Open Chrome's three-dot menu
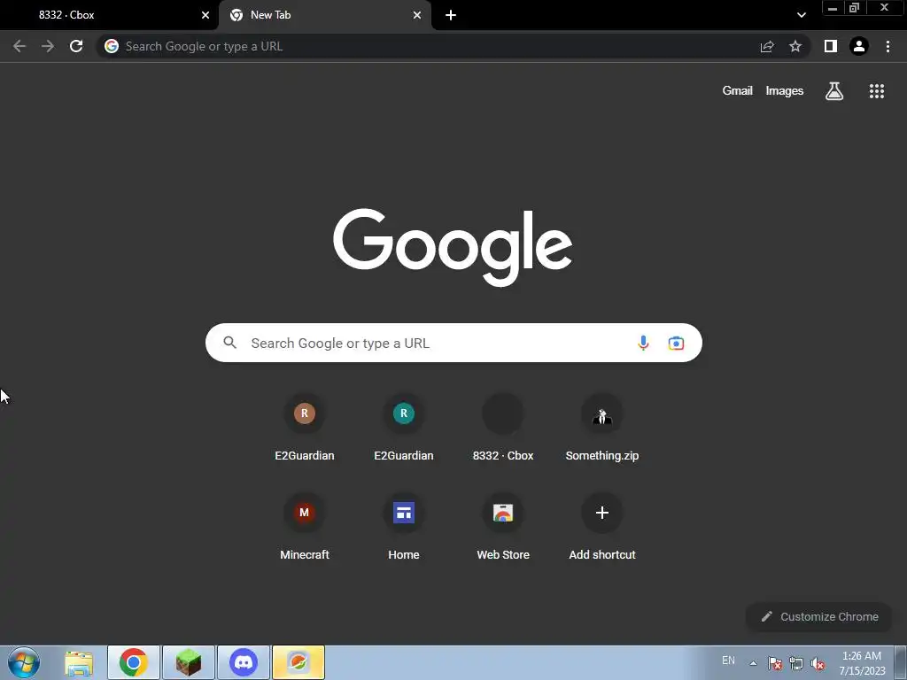 [x=888, y=46]
